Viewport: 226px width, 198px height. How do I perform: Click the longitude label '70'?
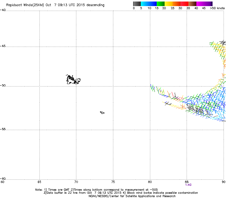click(76, 182)
